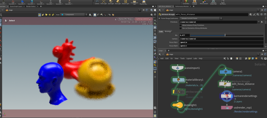This screenshot has height=118, width=267.
Task: Enable Allow Instance Proxy Primitives checkbox
Action: click(x=180, y=25)
